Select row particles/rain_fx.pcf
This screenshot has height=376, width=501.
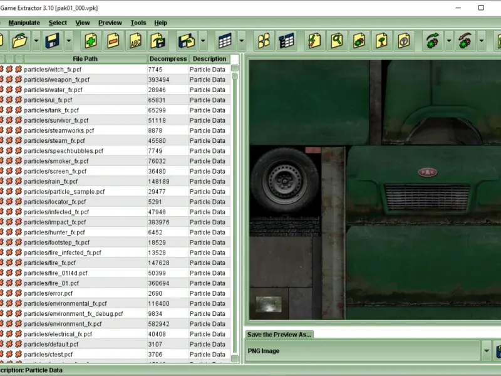click(115, 181)
